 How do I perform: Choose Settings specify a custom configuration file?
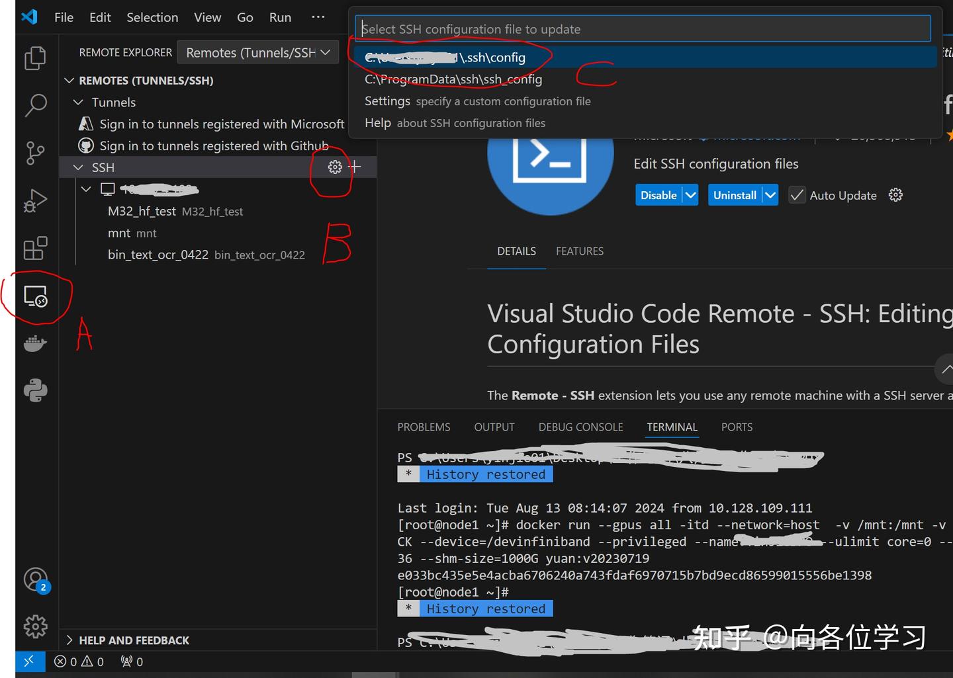(x=645, y=101)
